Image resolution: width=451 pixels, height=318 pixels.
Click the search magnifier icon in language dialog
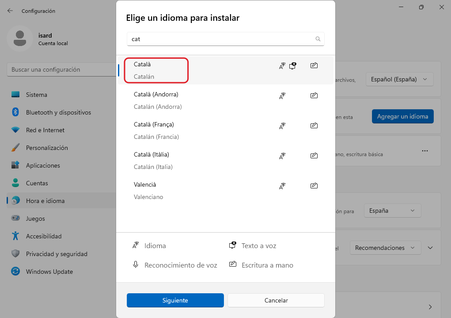coord(318,39)
